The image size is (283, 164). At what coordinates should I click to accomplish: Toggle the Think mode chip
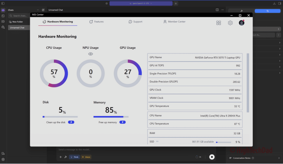pyautogui.click(x=74, y=157)
